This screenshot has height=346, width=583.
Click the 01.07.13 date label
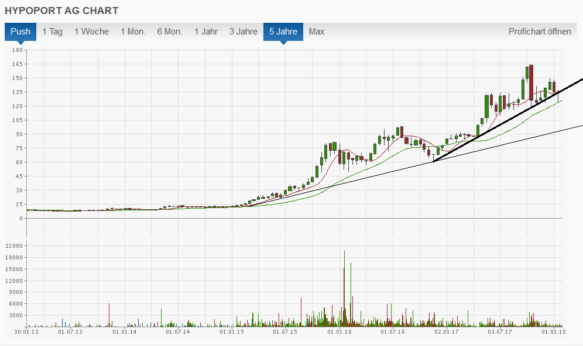click(x=70, y=331)
